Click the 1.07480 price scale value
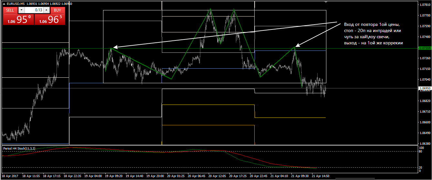 click(x=424, y=37)
